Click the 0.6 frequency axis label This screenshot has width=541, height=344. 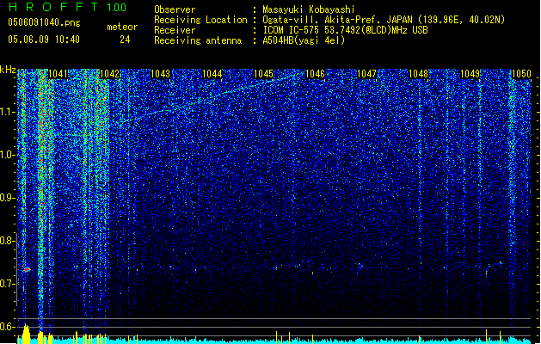click(8, 327)
